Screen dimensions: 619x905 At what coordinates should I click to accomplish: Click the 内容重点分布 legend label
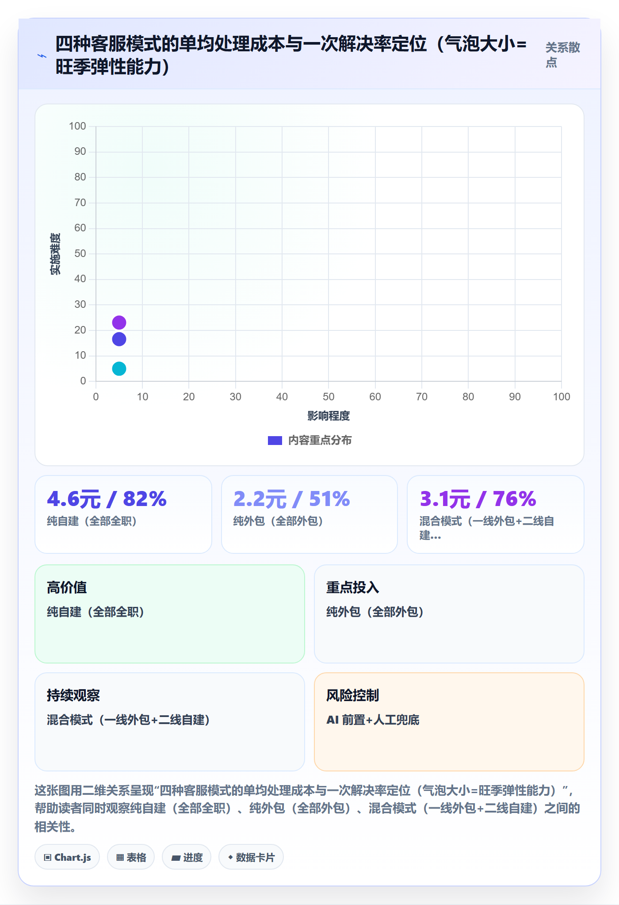point(320,441)
